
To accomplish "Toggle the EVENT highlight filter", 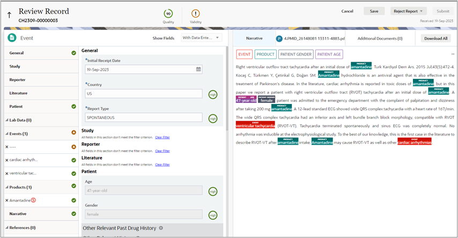I will coord(245,54).
